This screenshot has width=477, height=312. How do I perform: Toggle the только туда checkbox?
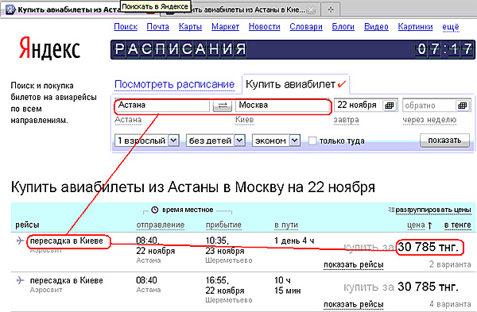(312, 141)
